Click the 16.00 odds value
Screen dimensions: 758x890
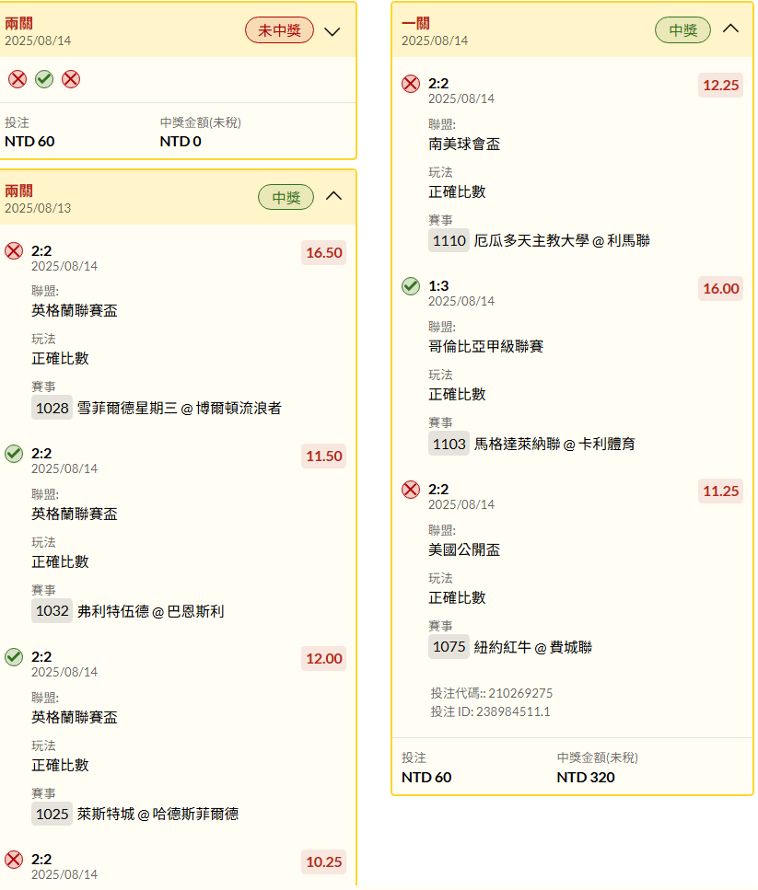point(720,288)
